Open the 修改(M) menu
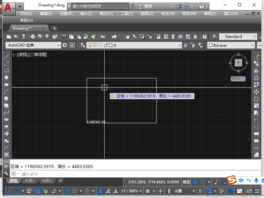The height and width of the screenshot is (198, 264). pyautogui.click(x=189, y=14)
